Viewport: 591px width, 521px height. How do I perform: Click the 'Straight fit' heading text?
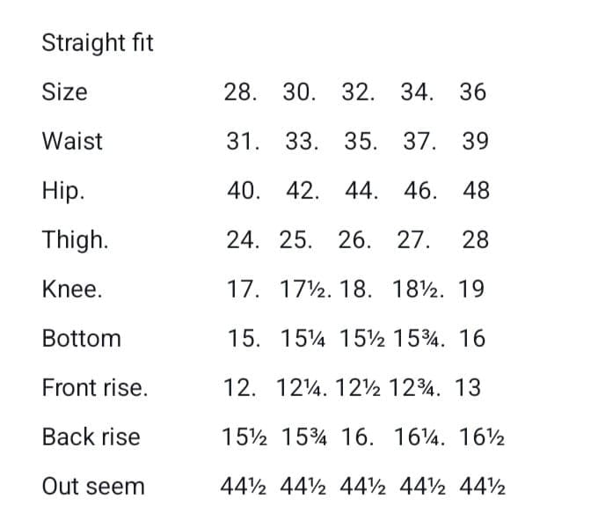coord(98,43)
